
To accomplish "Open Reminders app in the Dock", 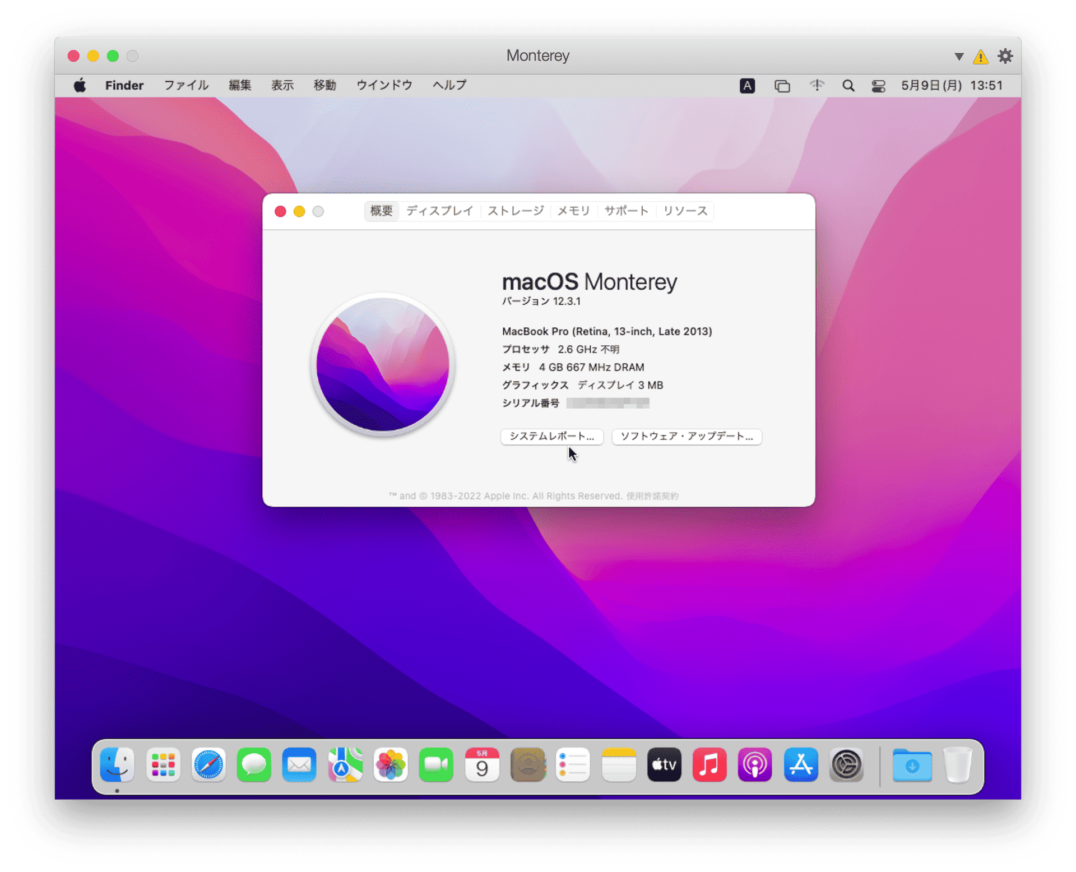I will (x=573, y=764).
